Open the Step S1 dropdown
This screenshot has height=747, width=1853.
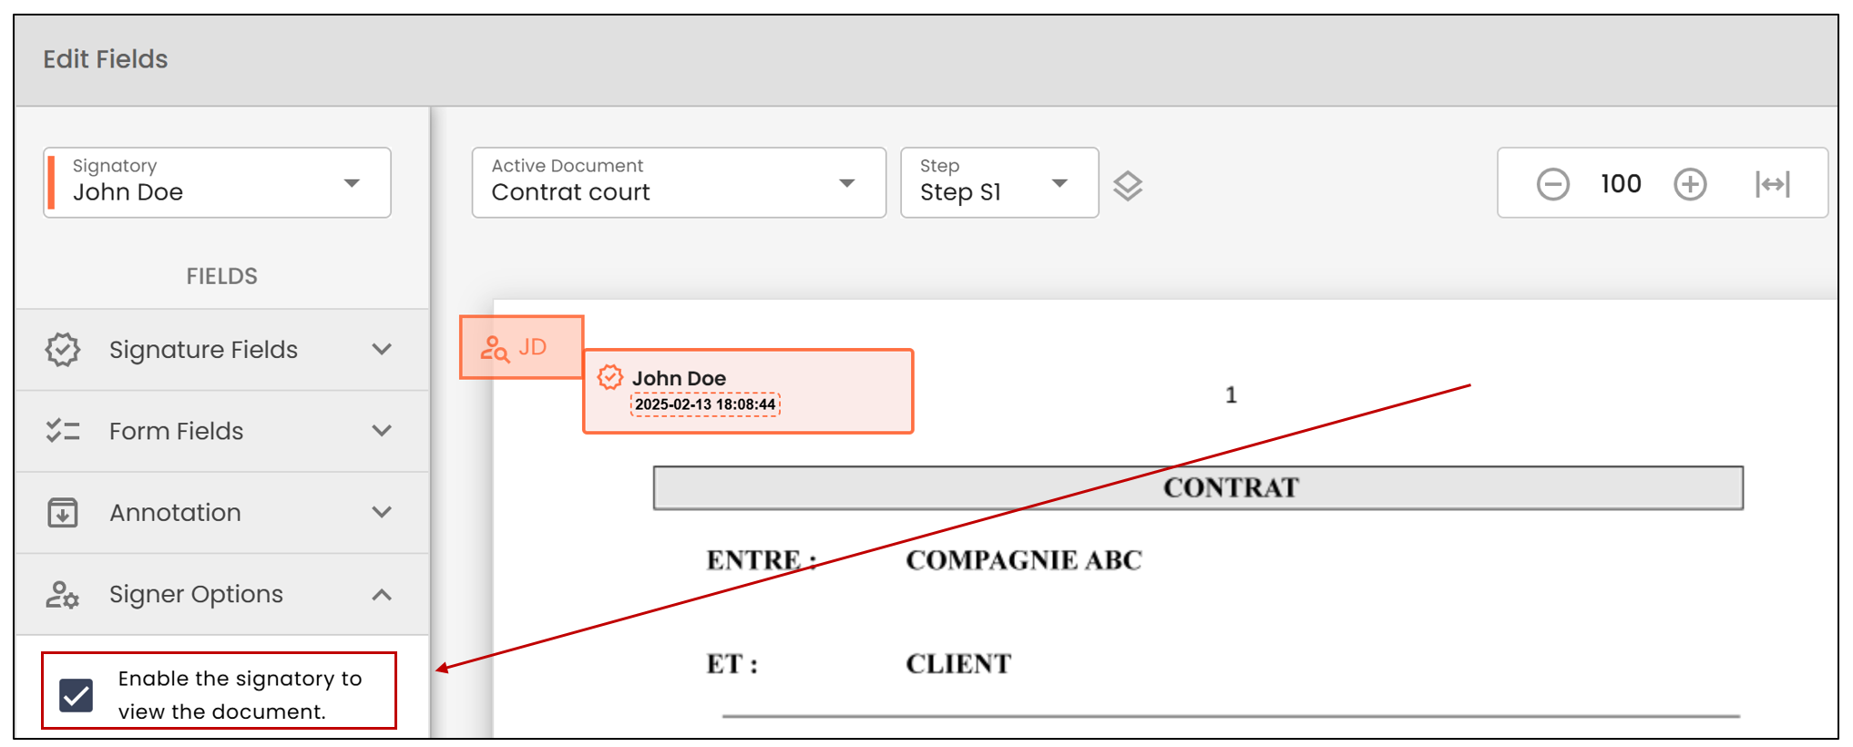(999, 182)
